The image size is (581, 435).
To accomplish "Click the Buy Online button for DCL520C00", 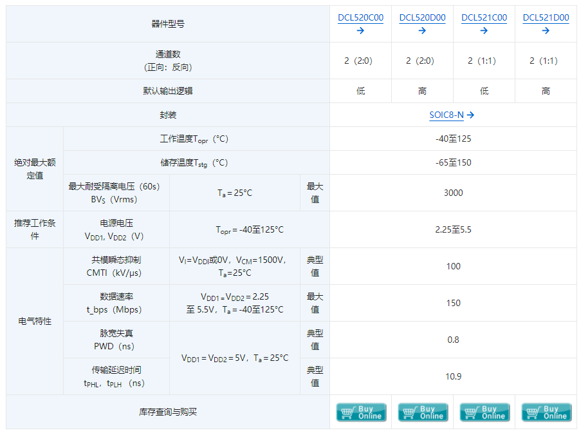I will click(x=361, y=412).
